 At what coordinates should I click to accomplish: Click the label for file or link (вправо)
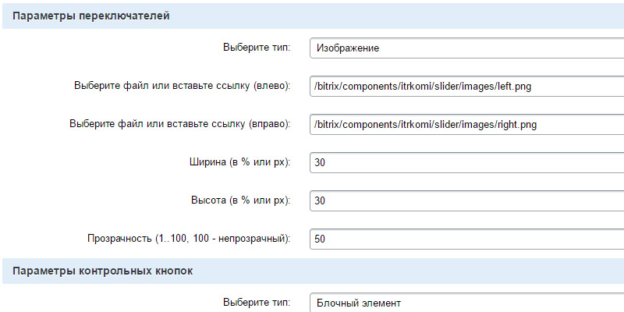pyautogui.click(x=179, y=124)
